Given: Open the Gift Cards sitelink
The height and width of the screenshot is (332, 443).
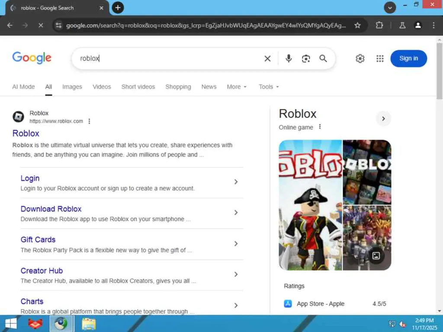Looking at the screenshot, I should point(38,239).
